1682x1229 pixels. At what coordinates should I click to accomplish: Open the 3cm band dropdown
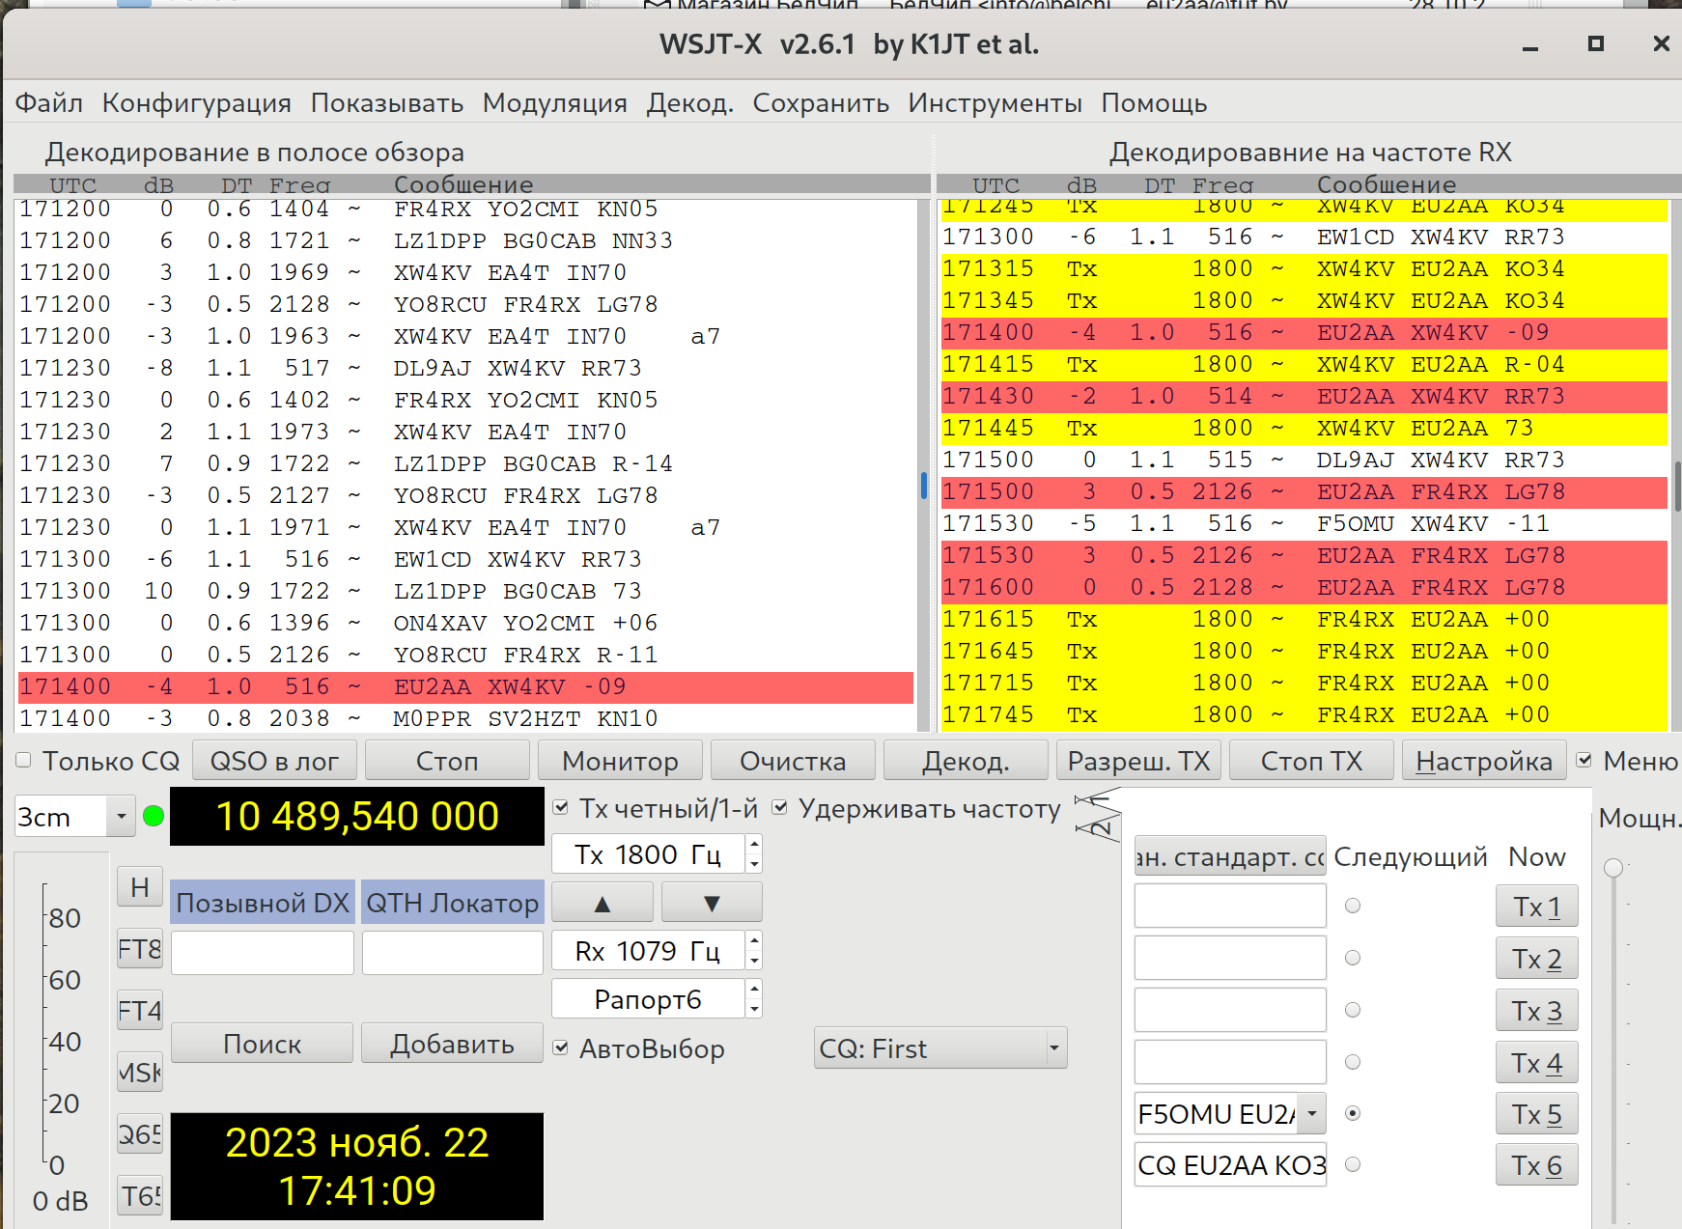click(120, 817)
